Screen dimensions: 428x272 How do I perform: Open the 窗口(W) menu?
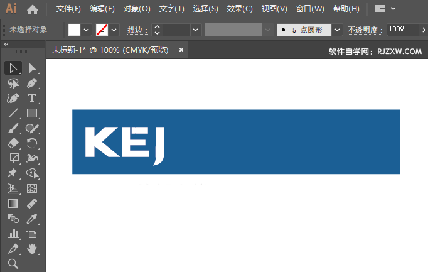click(x=310, y=9)
